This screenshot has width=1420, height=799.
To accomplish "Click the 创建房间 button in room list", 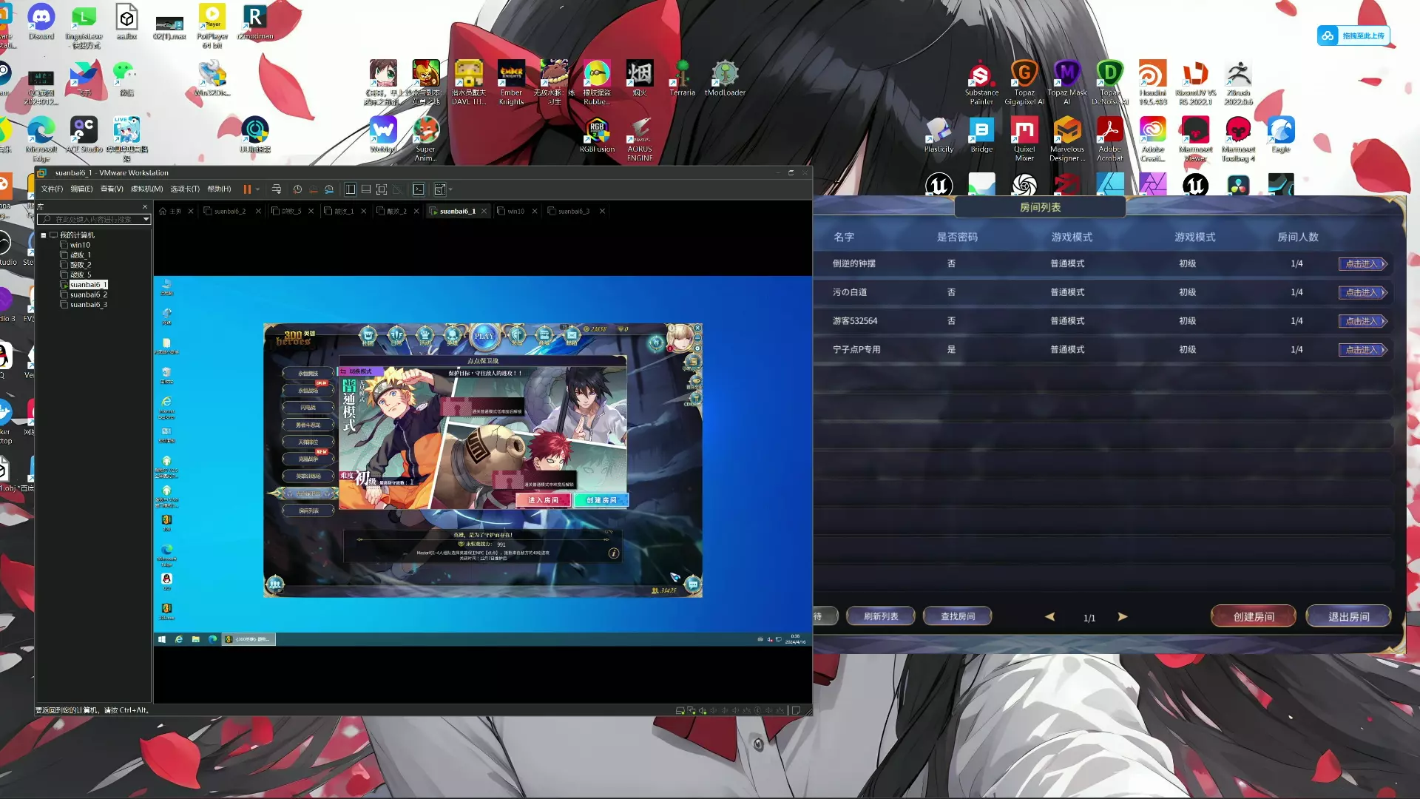I will (1254, 616).
